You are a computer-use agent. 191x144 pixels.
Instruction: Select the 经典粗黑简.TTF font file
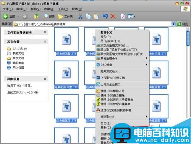pyautogui.click(x=66, y=108)
